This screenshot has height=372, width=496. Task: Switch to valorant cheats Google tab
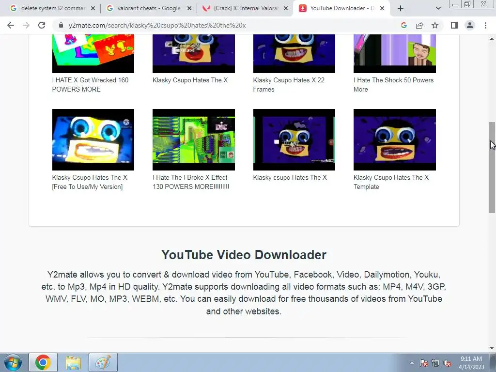pyautogui.click(x=149, y=8)
